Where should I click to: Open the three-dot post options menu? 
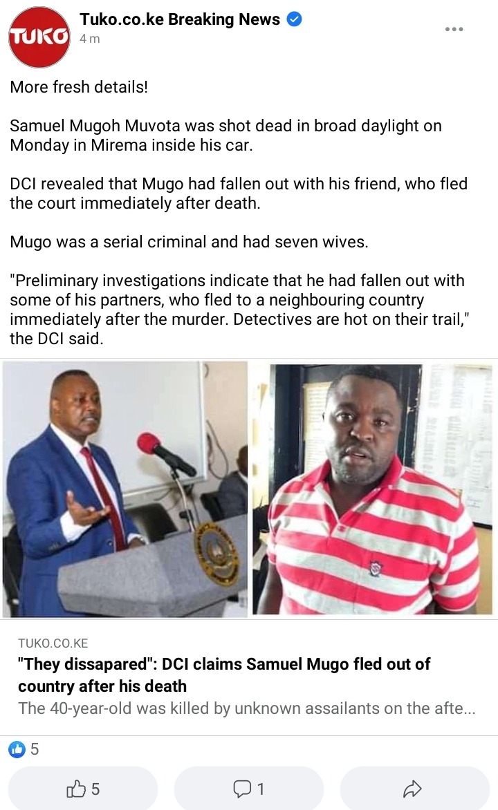coord(454,29)
